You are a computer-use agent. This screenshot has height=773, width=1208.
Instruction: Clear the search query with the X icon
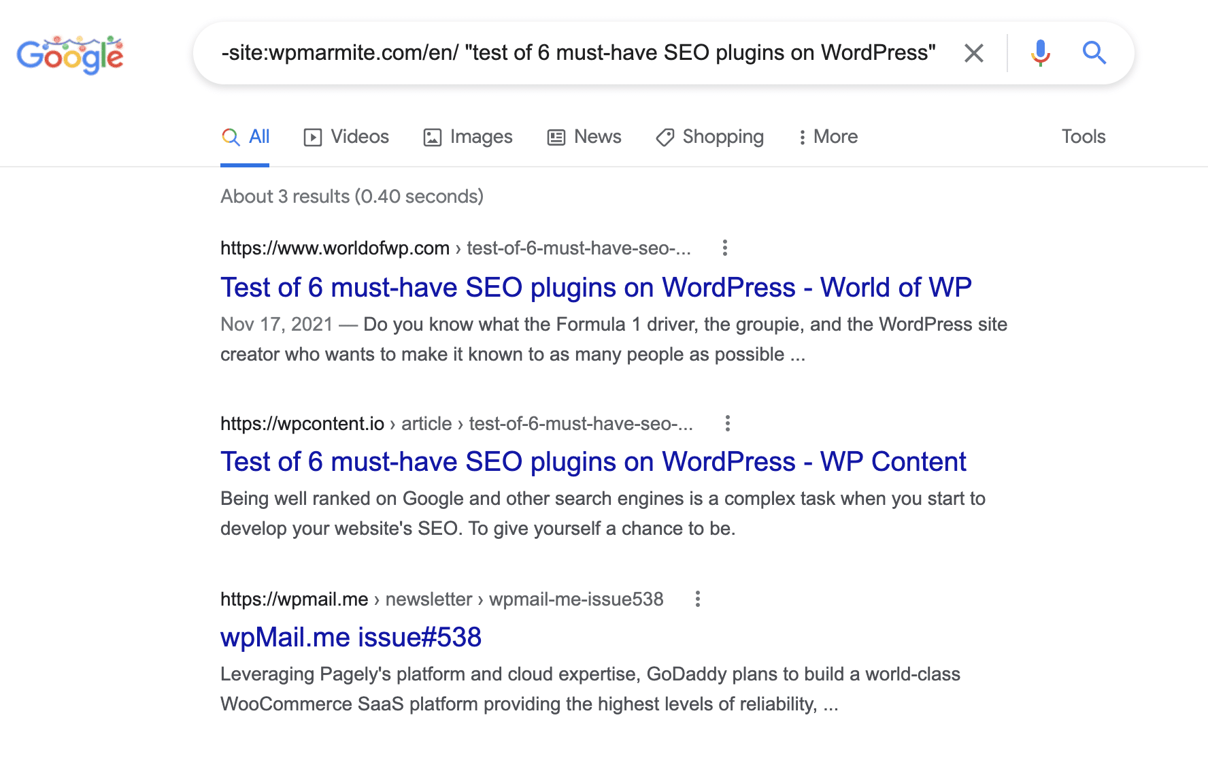(x=974, y=53)
